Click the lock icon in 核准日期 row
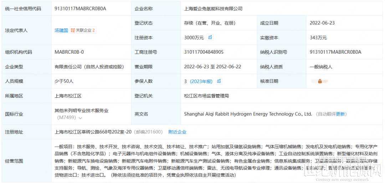The height and width of the screenshot is (183, 385). 320,81
